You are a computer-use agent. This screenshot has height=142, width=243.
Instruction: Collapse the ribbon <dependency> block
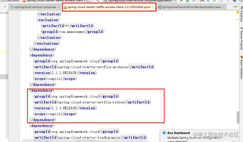pyautogui.click(x=20, y=90)
